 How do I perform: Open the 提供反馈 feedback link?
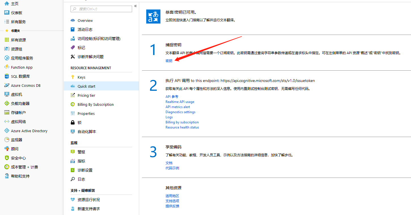pyautogui.click(x=172, y=206)
